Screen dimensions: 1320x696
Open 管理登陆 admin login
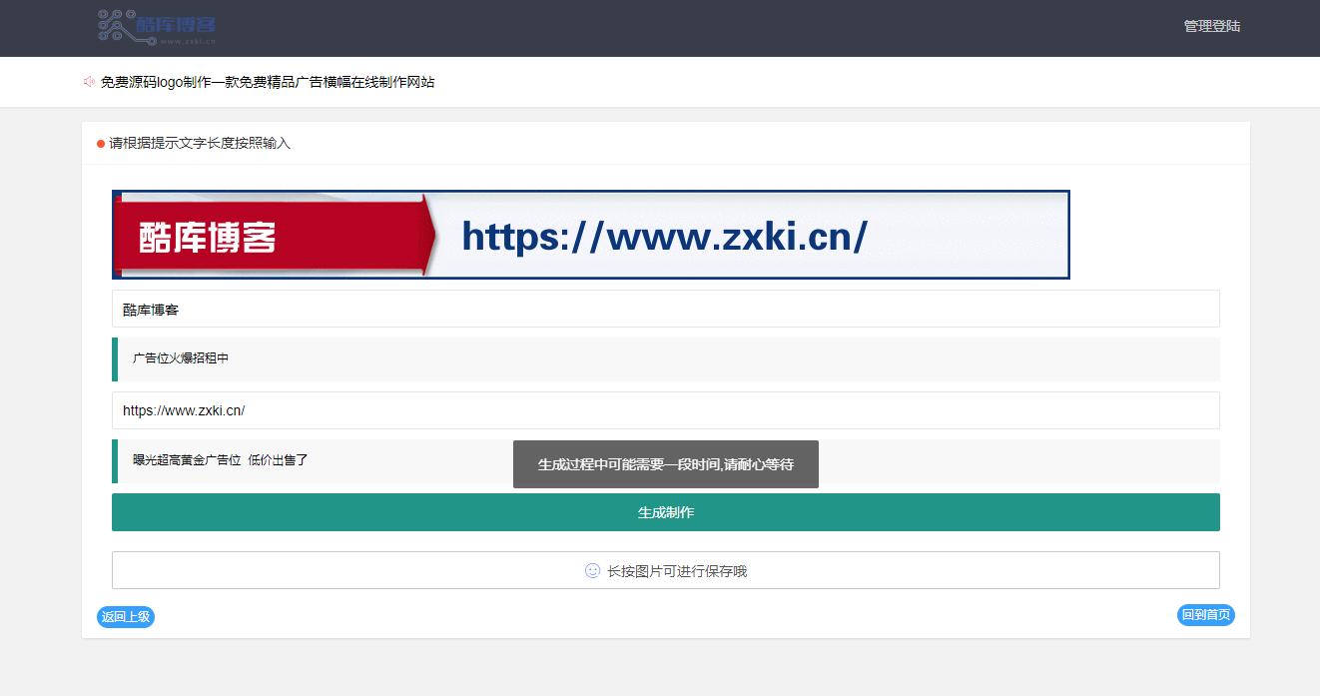pyautogui.click(x=1211, y=27)
